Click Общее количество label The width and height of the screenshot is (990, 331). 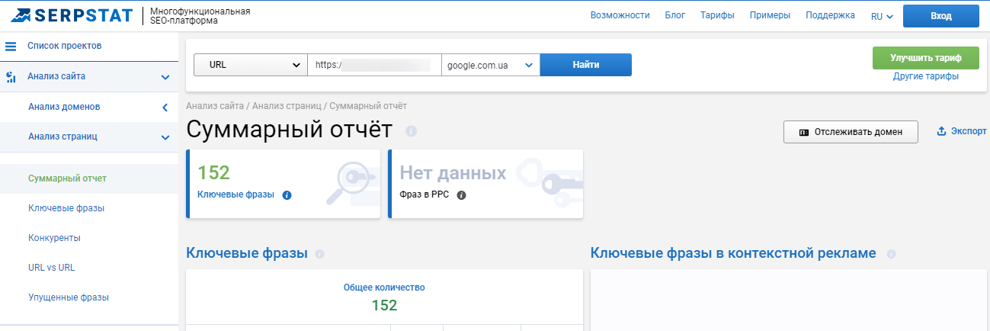[384, 288]
